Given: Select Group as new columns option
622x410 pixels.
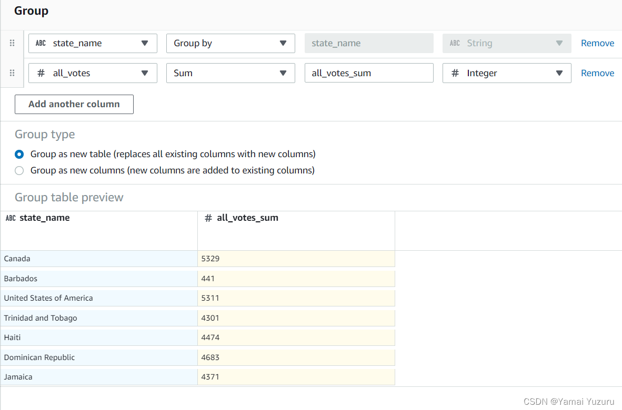Looking at the screenshot, I should (19, 171).
